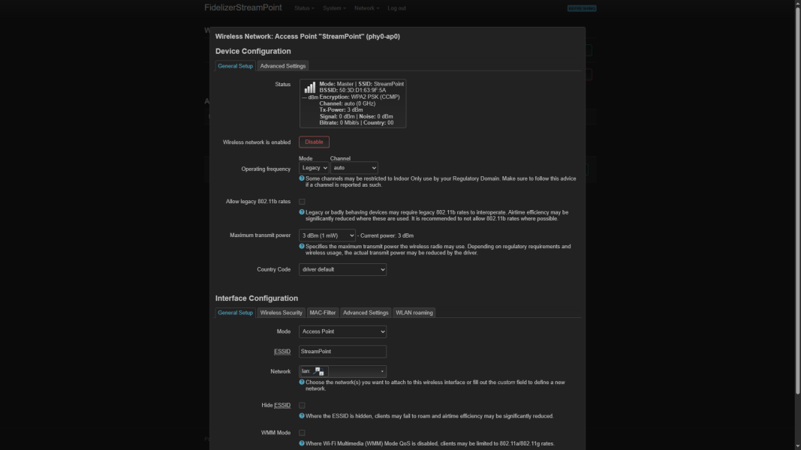Image resolution: width=801 pixels, height=450 pixels.
Task: Open the Channel dropdown set to auto
Action: pyautogui.click(x=354, y=168)
